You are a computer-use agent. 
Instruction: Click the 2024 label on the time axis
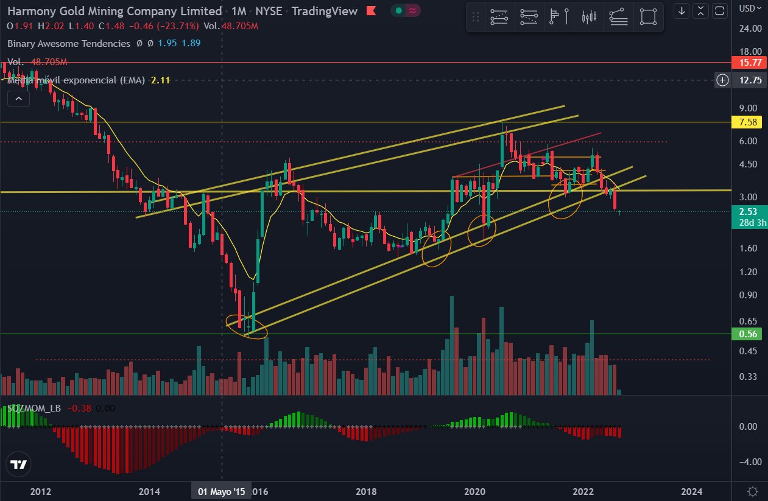tap(692, 491)
